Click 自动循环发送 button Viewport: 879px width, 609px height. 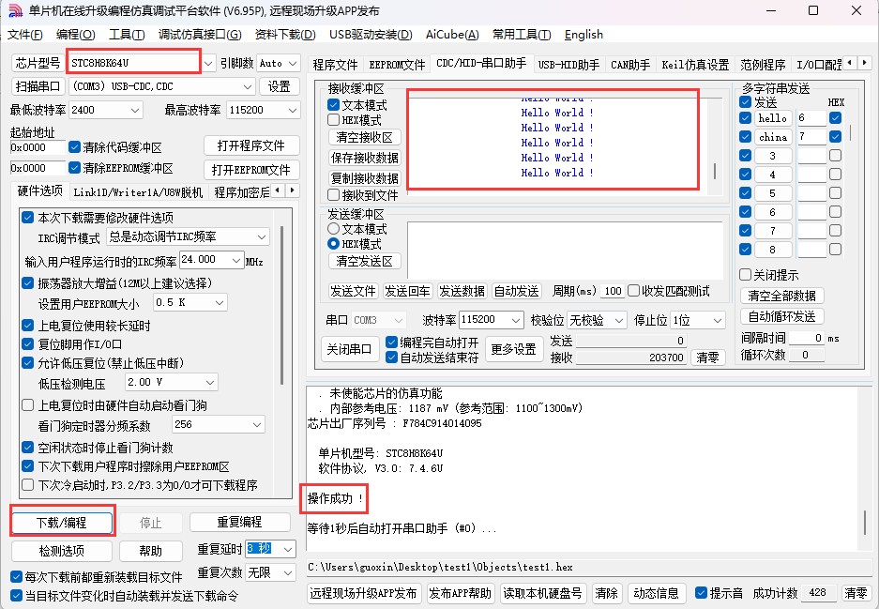click(782, 316)
